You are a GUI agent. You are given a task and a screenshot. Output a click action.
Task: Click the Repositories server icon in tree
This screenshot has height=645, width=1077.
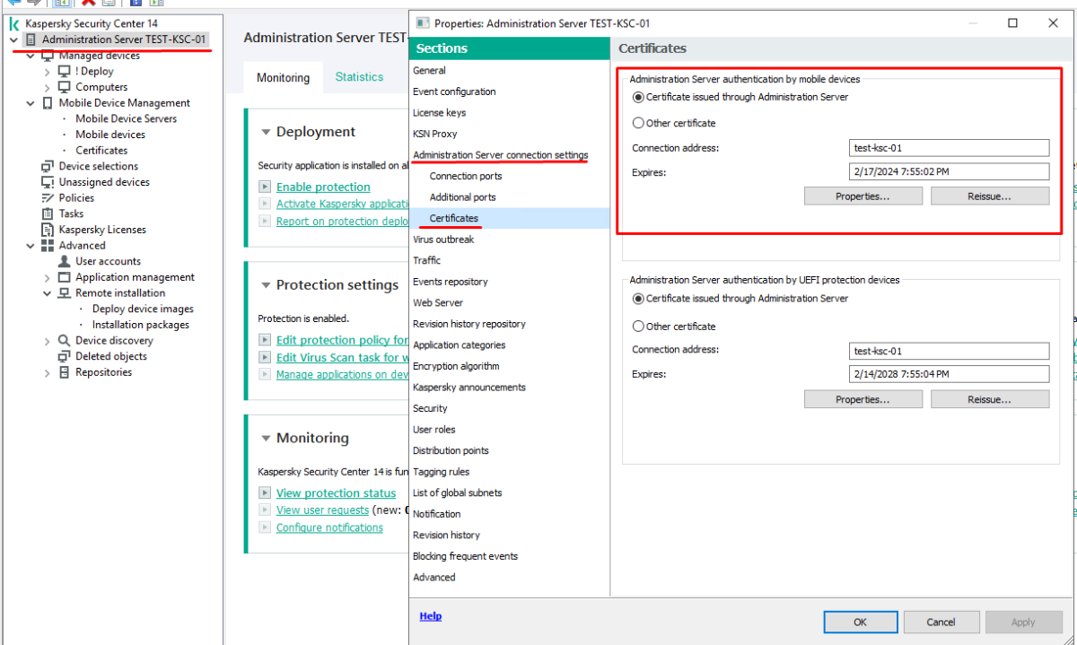point(65,372)
